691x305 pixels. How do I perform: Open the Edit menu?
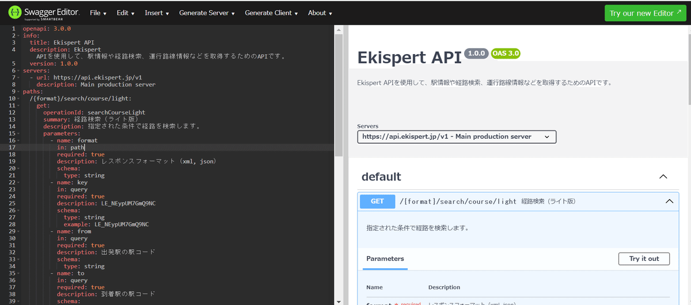tap(125, 13)
